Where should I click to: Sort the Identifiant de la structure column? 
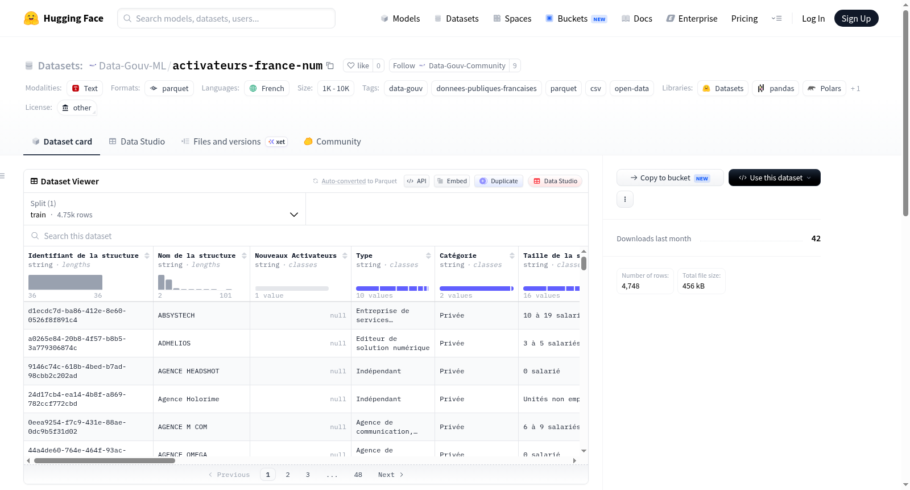147,256
